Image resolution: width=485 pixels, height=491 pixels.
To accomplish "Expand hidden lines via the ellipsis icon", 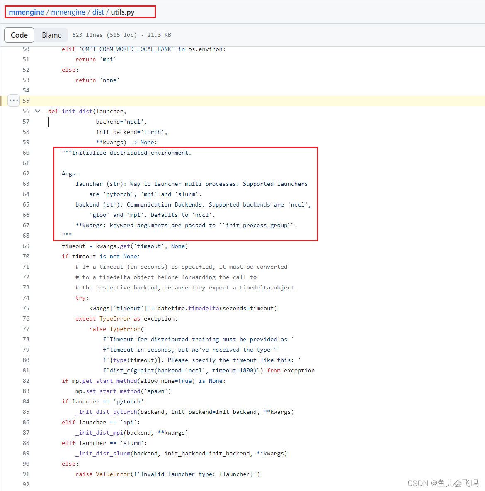I will 13,100.
